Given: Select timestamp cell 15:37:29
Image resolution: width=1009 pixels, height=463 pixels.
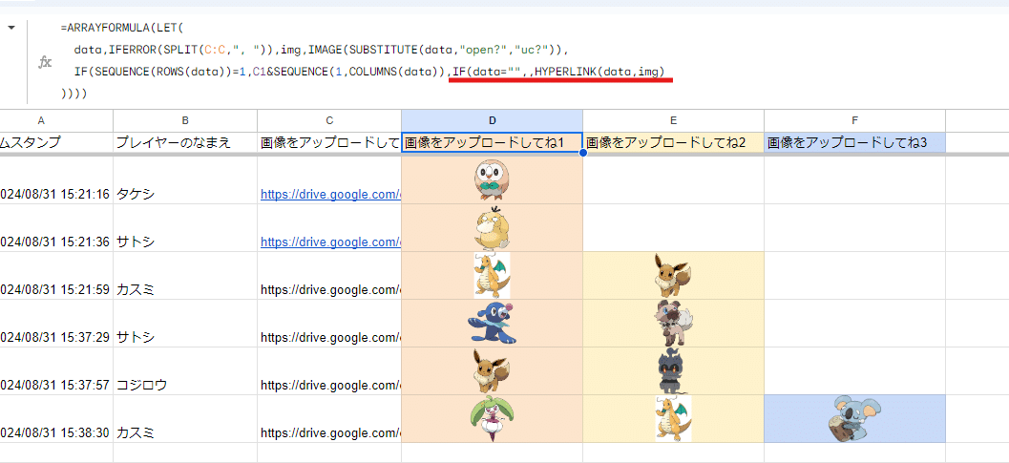Looking at the screenshot, I should pyautogui.click(x=56, y=324).
